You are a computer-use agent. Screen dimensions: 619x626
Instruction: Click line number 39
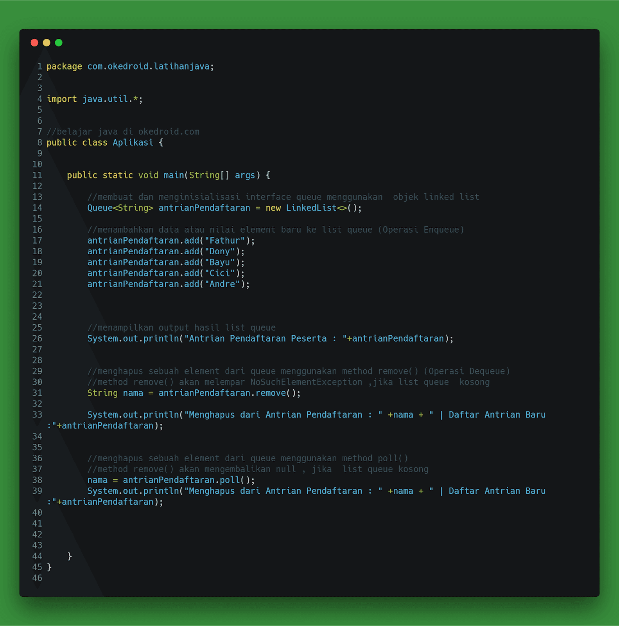37,491
